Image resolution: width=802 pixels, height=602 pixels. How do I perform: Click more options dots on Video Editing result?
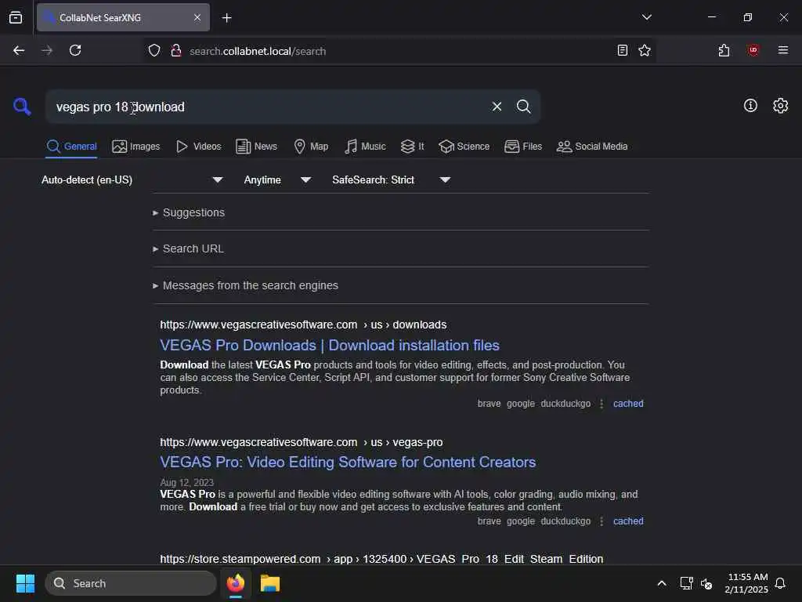pyautogui.click(x=601, y=521)
